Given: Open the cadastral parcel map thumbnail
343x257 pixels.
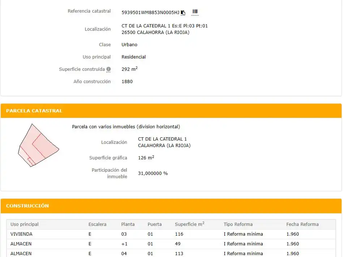Looking at the screenshot, I should [x=39, y=145].
